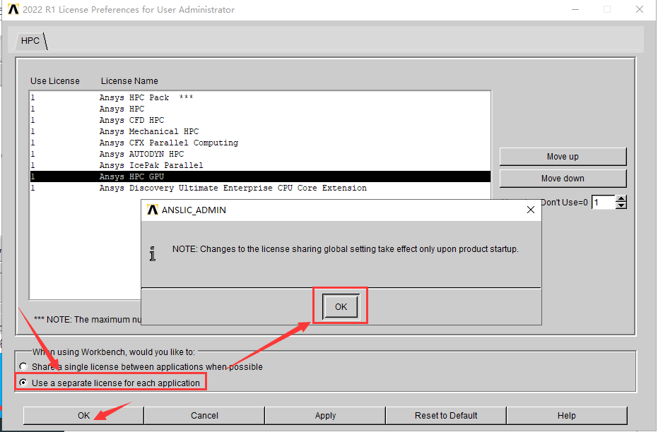
Task: Open Help for license preferences
Action: 566,416
